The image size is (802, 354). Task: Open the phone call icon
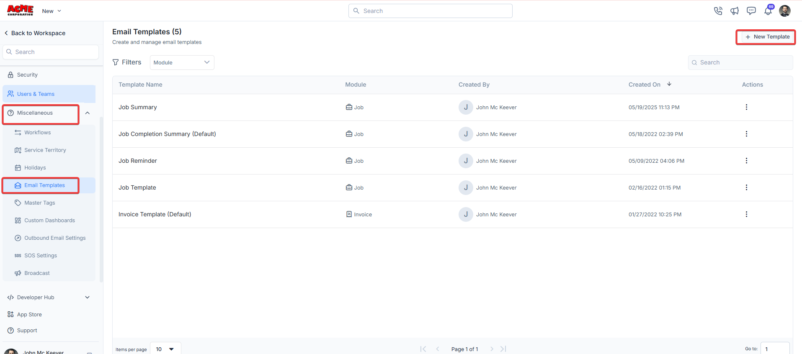pos(718,11)
